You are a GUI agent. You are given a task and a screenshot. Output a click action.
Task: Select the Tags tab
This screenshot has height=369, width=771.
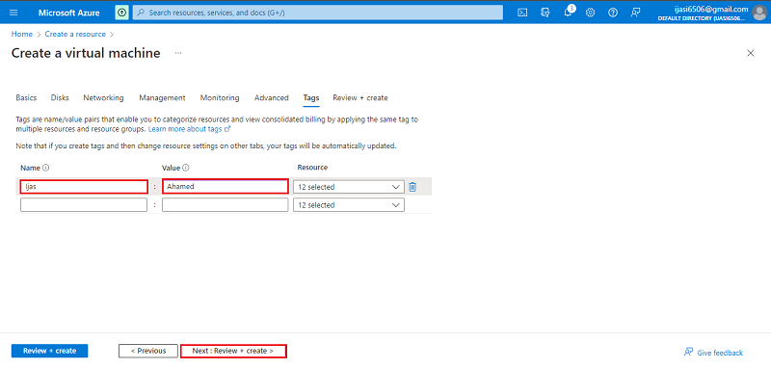coord(310,97)
